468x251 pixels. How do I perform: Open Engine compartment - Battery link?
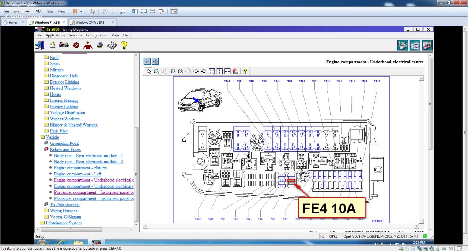tap(80, 168)
